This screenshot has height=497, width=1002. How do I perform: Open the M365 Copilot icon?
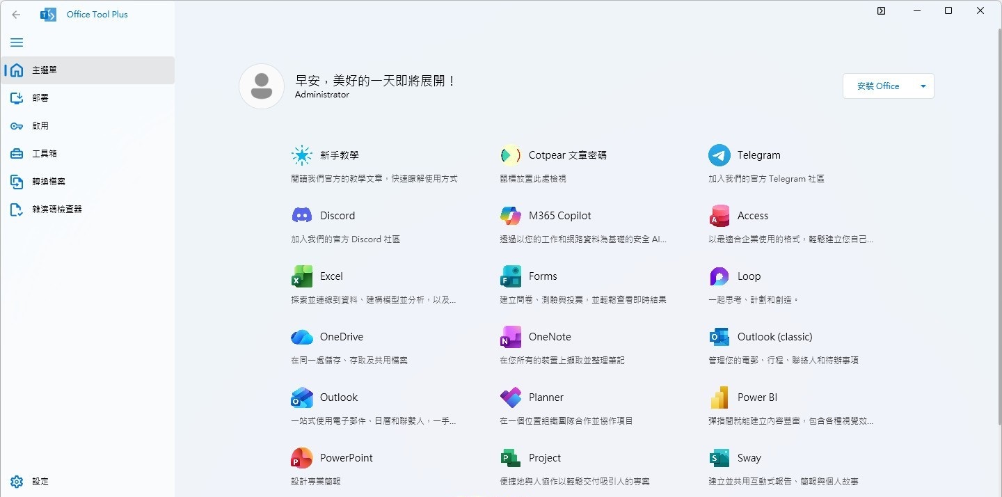pyautogui.click(x=511, y=216)
